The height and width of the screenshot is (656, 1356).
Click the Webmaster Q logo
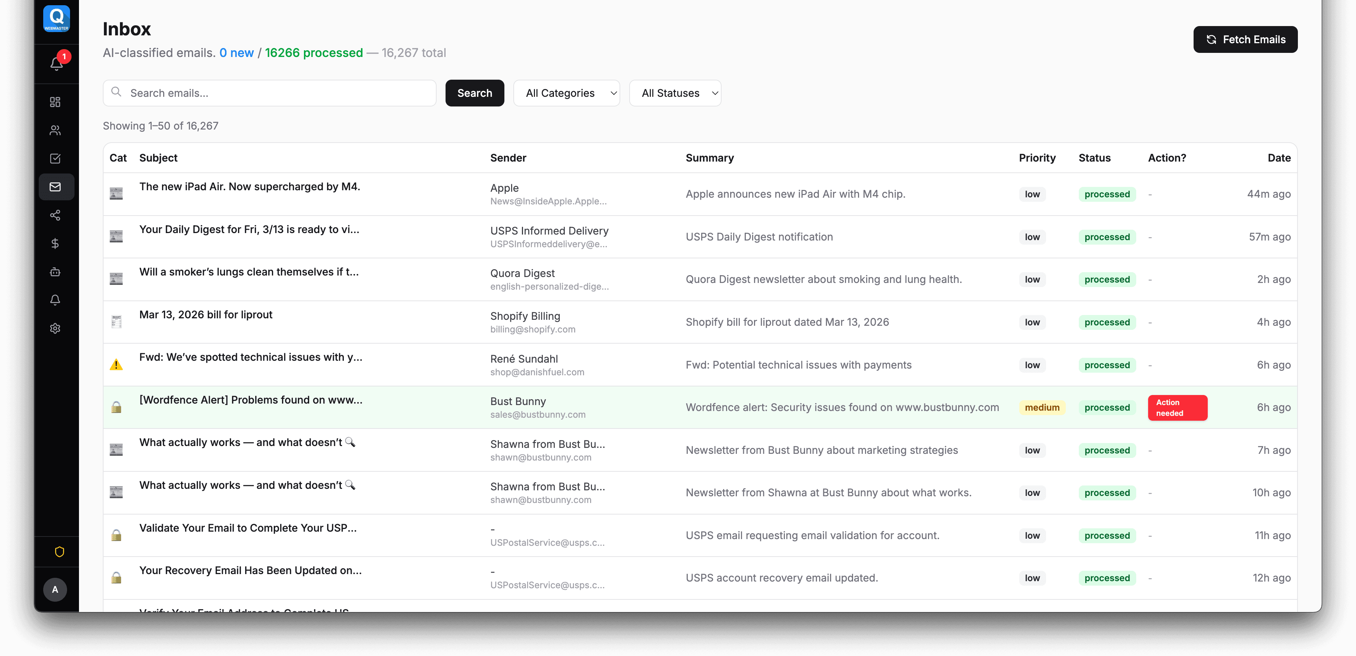tap(56, 19)
